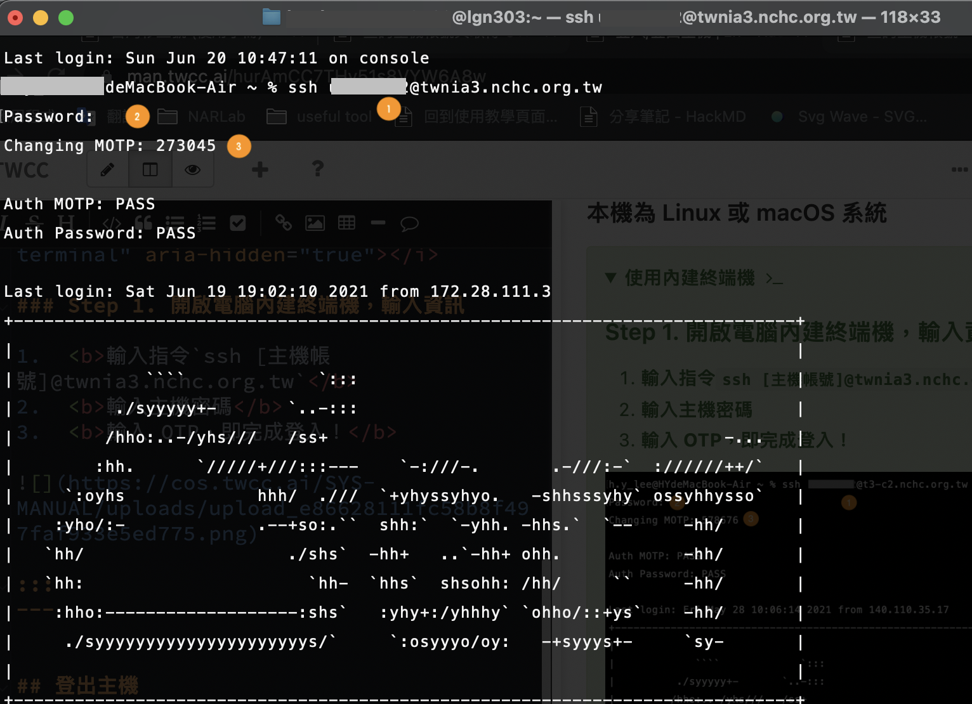Insert blockquote from editor toolbar
This screenshot has width=972, height=704.
(144, 223)
